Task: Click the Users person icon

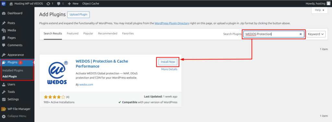Action: coord(4,84)
